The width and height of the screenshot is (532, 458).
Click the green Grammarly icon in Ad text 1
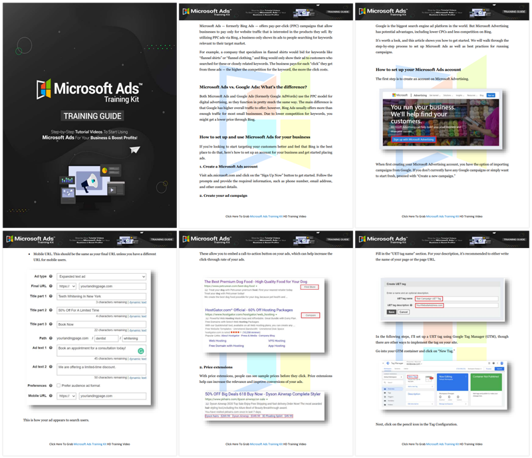pos(141,351)
